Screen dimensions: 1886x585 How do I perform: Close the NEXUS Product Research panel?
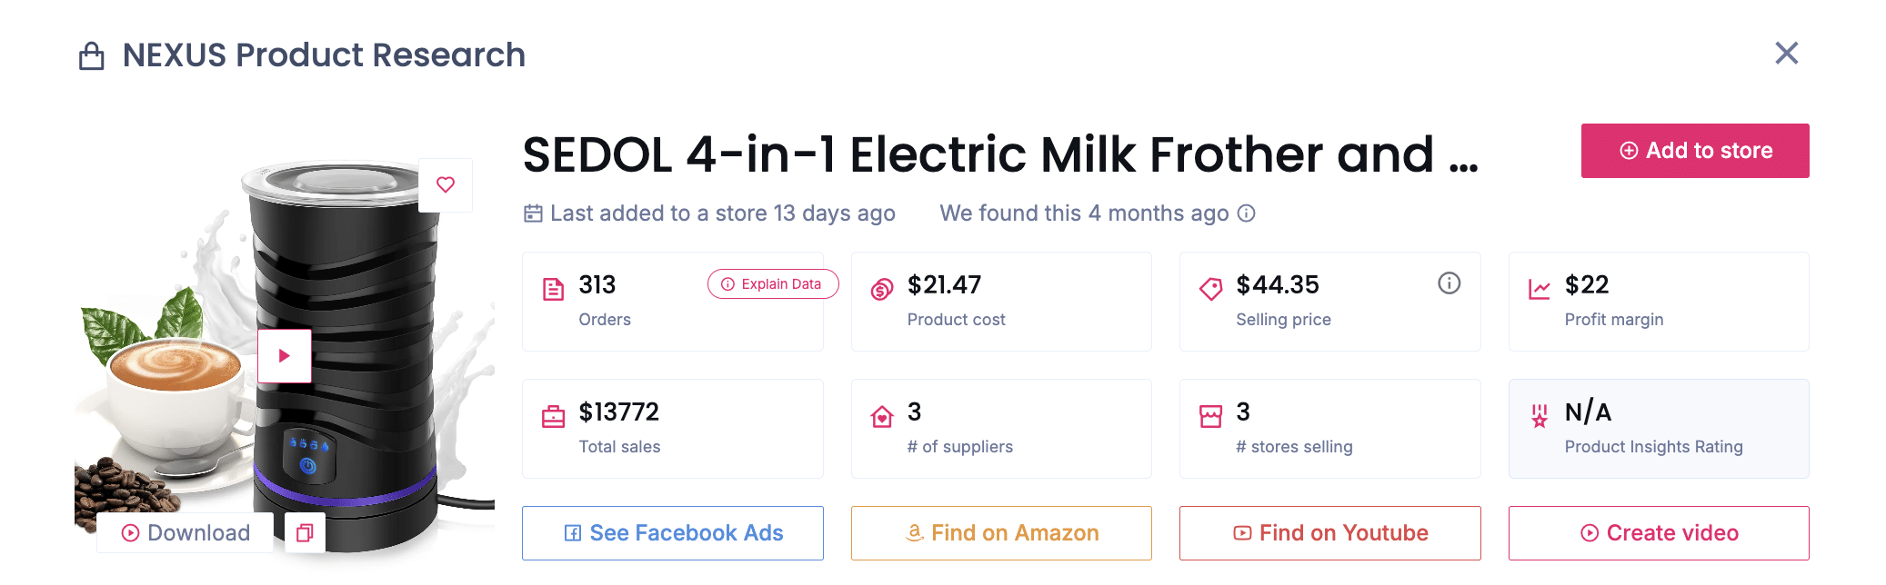(x=1785, y=54)
